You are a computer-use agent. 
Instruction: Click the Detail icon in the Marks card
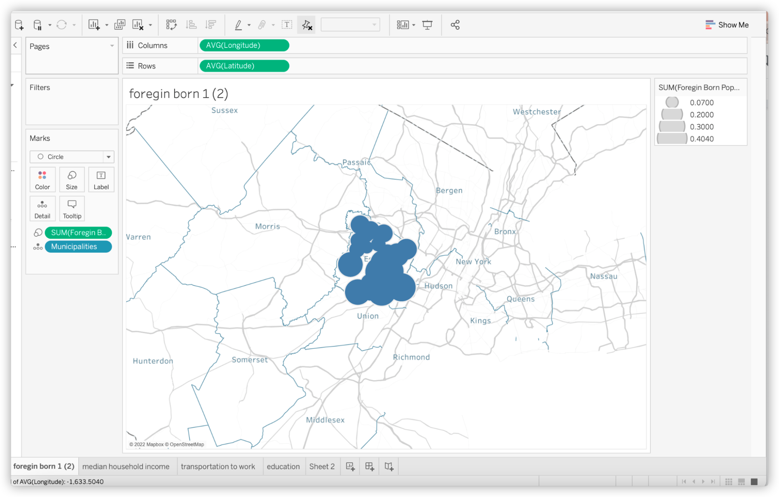coord(42,209)
